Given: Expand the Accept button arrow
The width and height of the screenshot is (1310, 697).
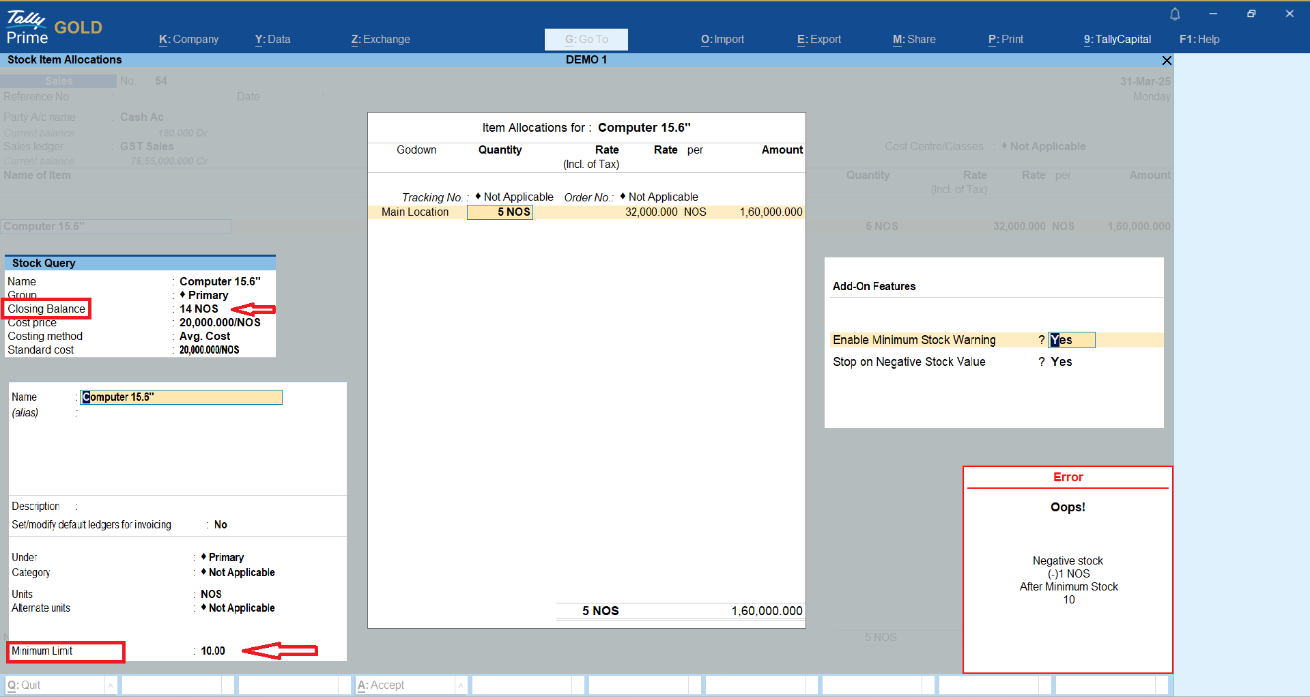Looking at the screenshot, I should point(461,685).
